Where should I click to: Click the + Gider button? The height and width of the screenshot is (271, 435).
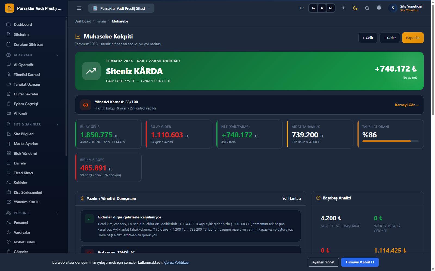click(x=390, y=38)
